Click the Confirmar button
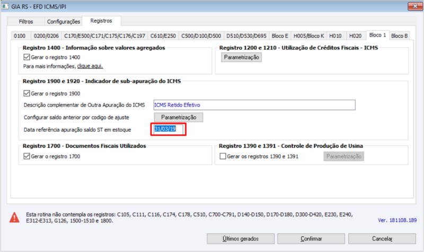 coord(311,239)
